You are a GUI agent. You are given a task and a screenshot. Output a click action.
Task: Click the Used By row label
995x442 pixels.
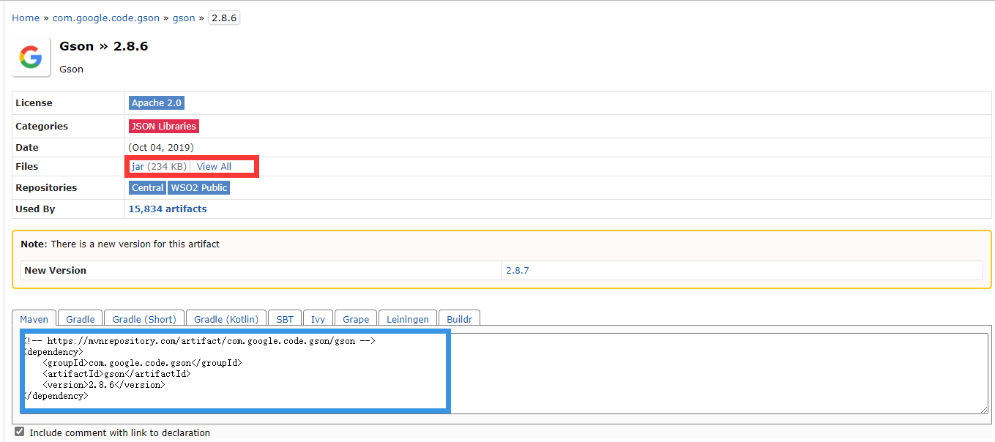click(35, 209)
